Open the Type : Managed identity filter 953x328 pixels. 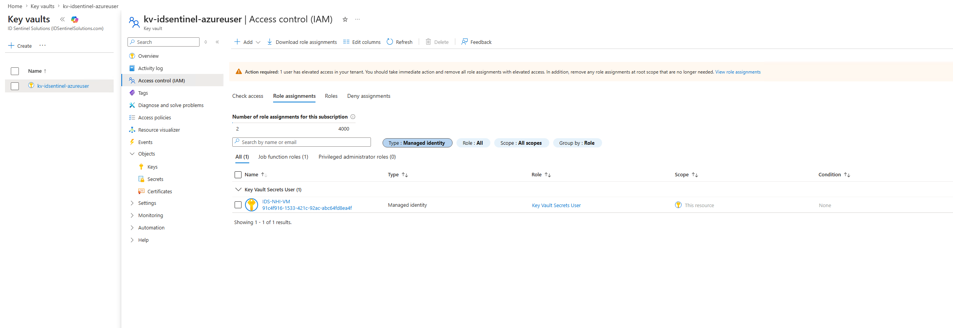[417, 143]
